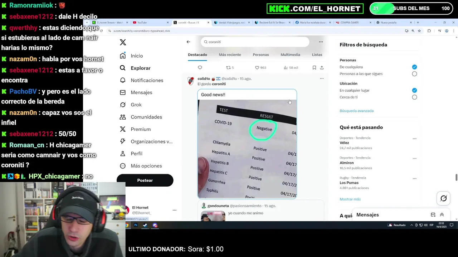Click the X logo in sidebar
Screen dimensions: 458x257
pyautogui.click(x=123, y=42)
